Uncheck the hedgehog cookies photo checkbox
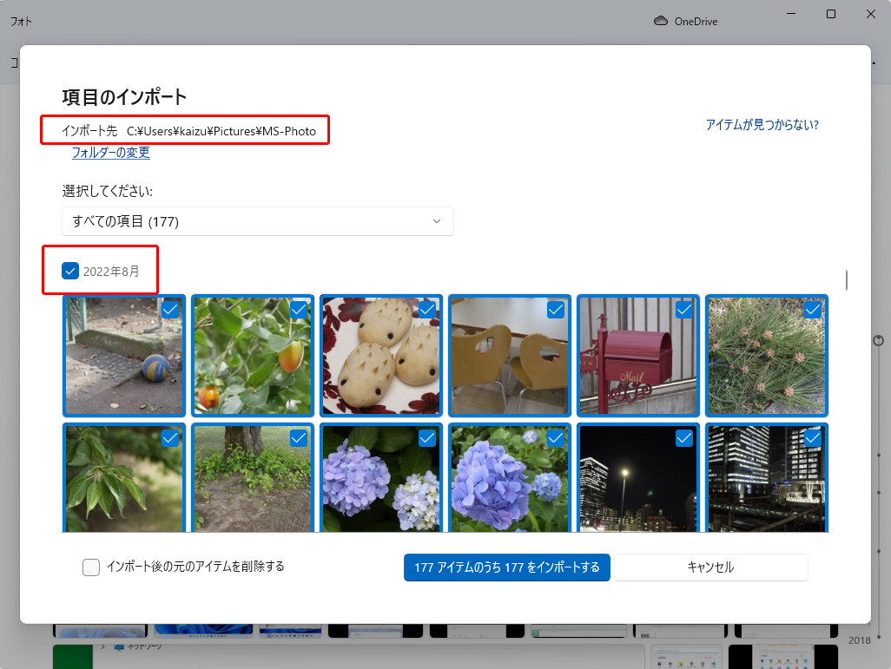The width and height of the screenshot is (891, 669). coord(426,310)
